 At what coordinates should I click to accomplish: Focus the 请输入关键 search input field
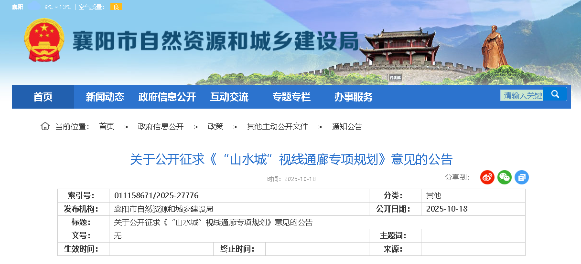click(522, 95)
